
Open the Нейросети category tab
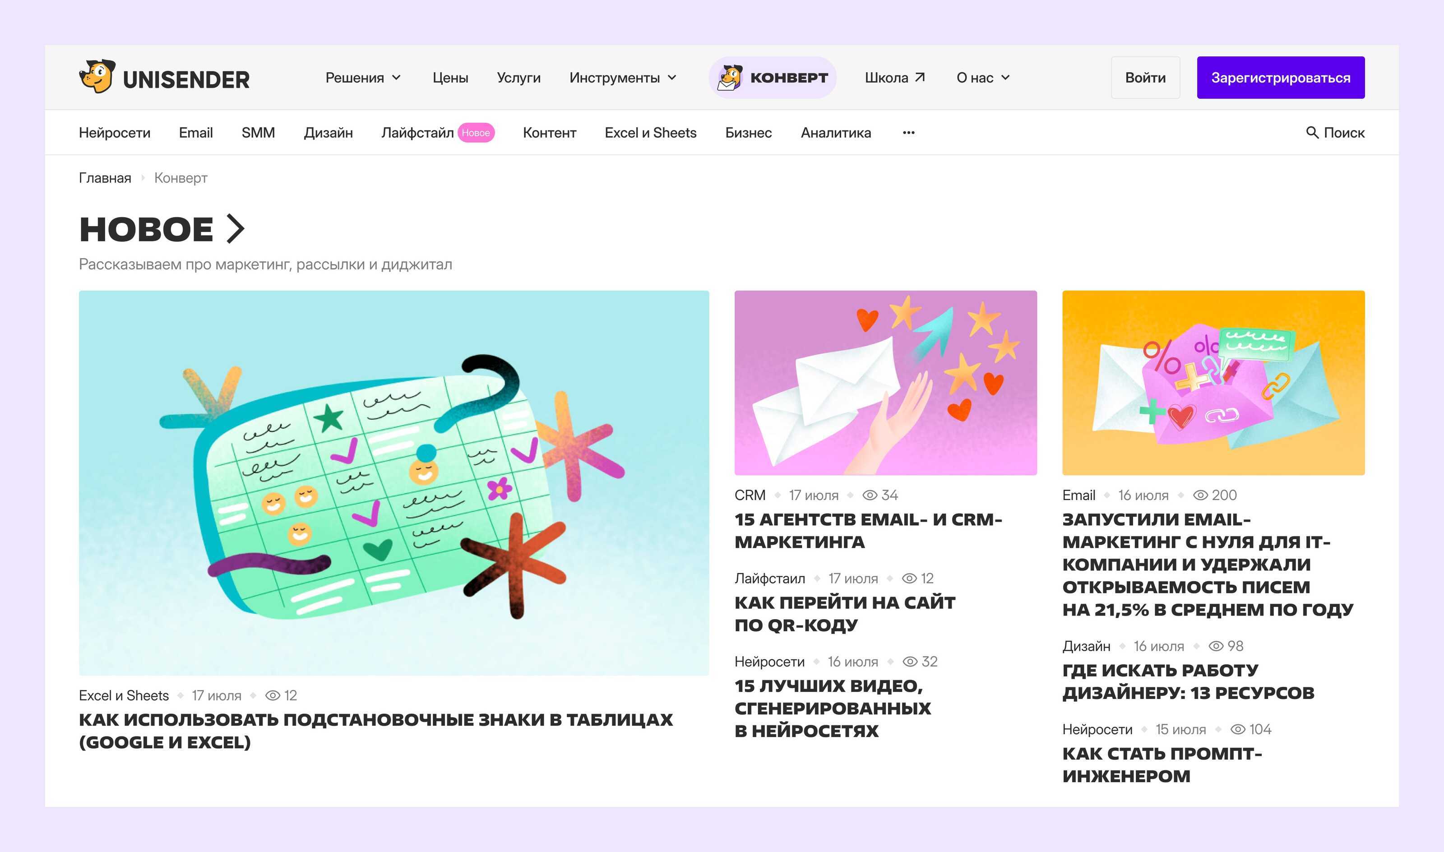point(114,133)
